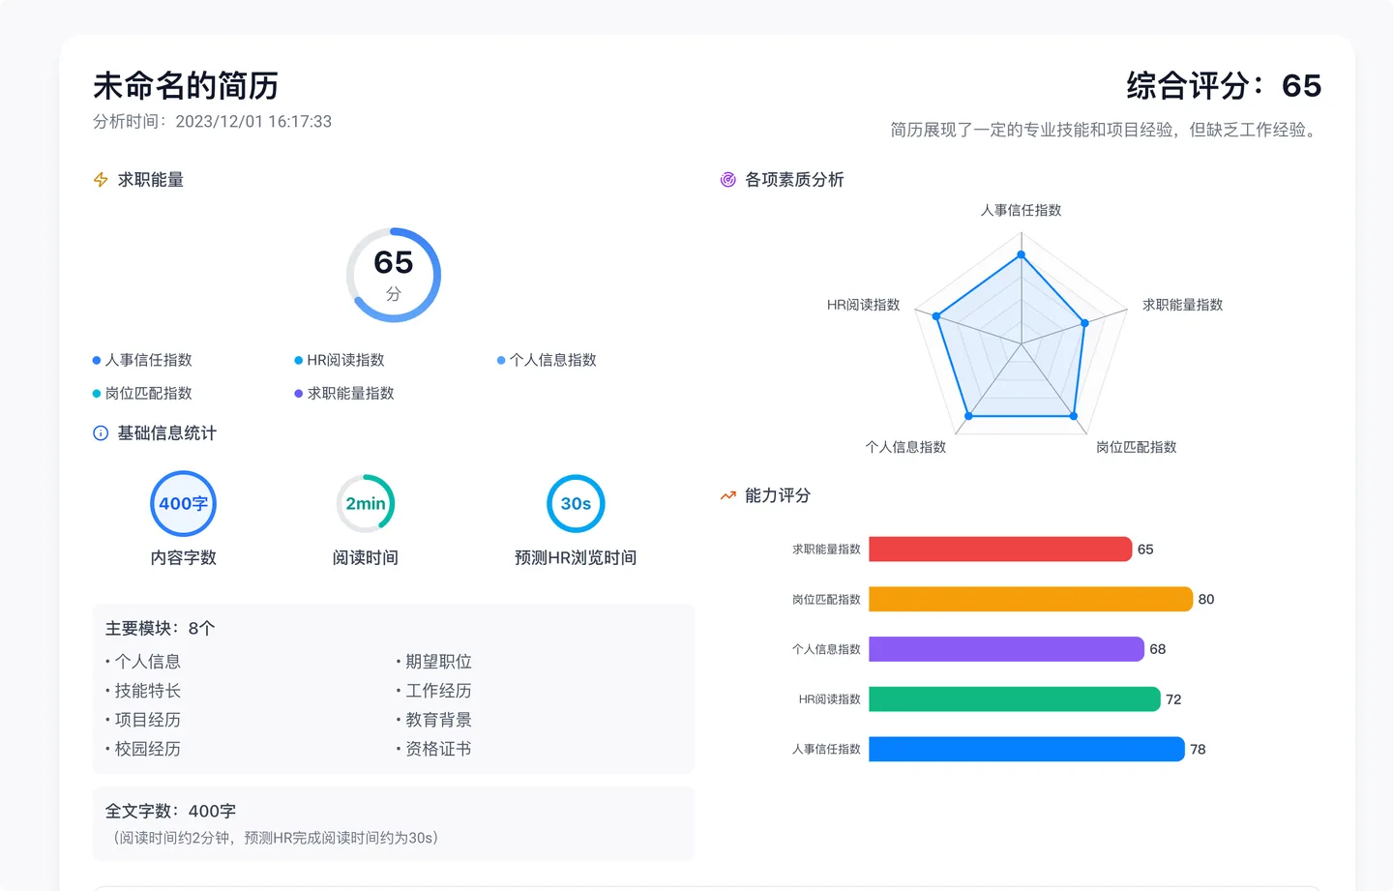Viewport: 1393px width, 891px height.
Task: Click the 30s HR browse time circle
Action: [576, 503]
